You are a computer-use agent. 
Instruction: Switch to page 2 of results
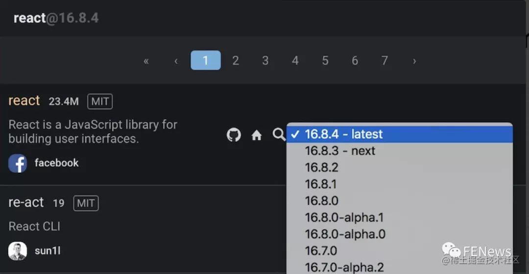coord(236,60)
